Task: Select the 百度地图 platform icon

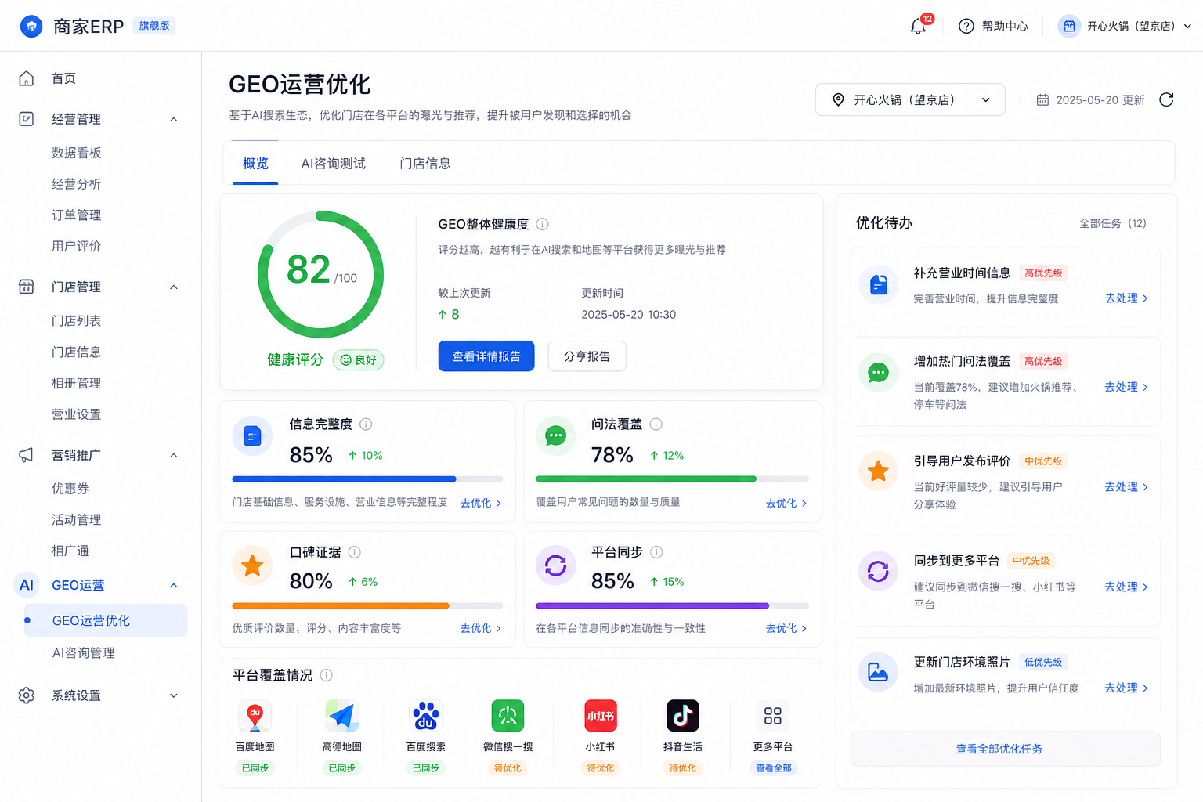Action: tap(255, 716)
